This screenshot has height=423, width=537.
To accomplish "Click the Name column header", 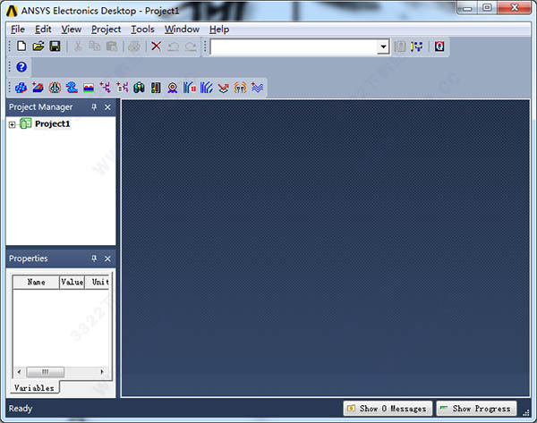I will [x=36, y=282].
